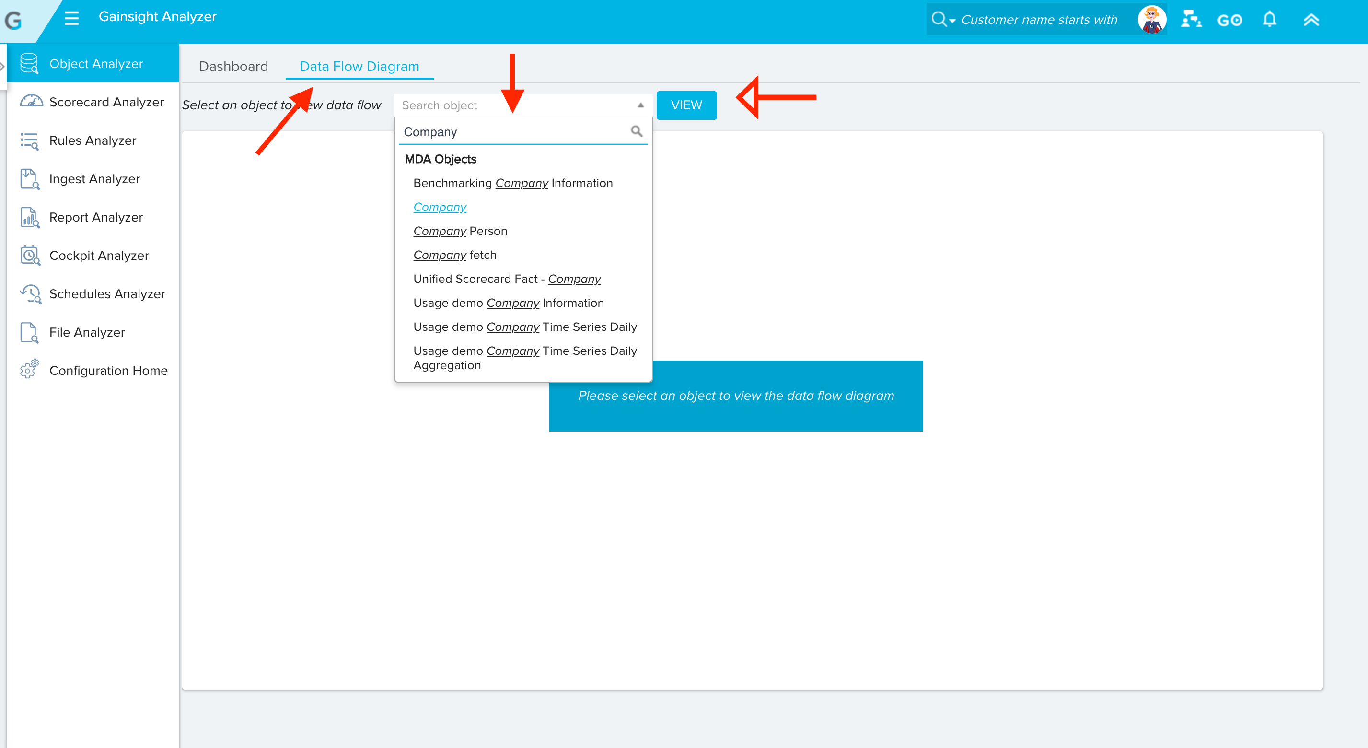
Task: Click the Scorecard Analyzer gauge icon
Action: (31, 101)
